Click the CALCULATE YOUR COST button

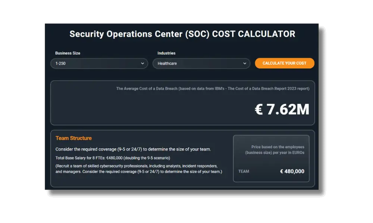click(285, 63)
